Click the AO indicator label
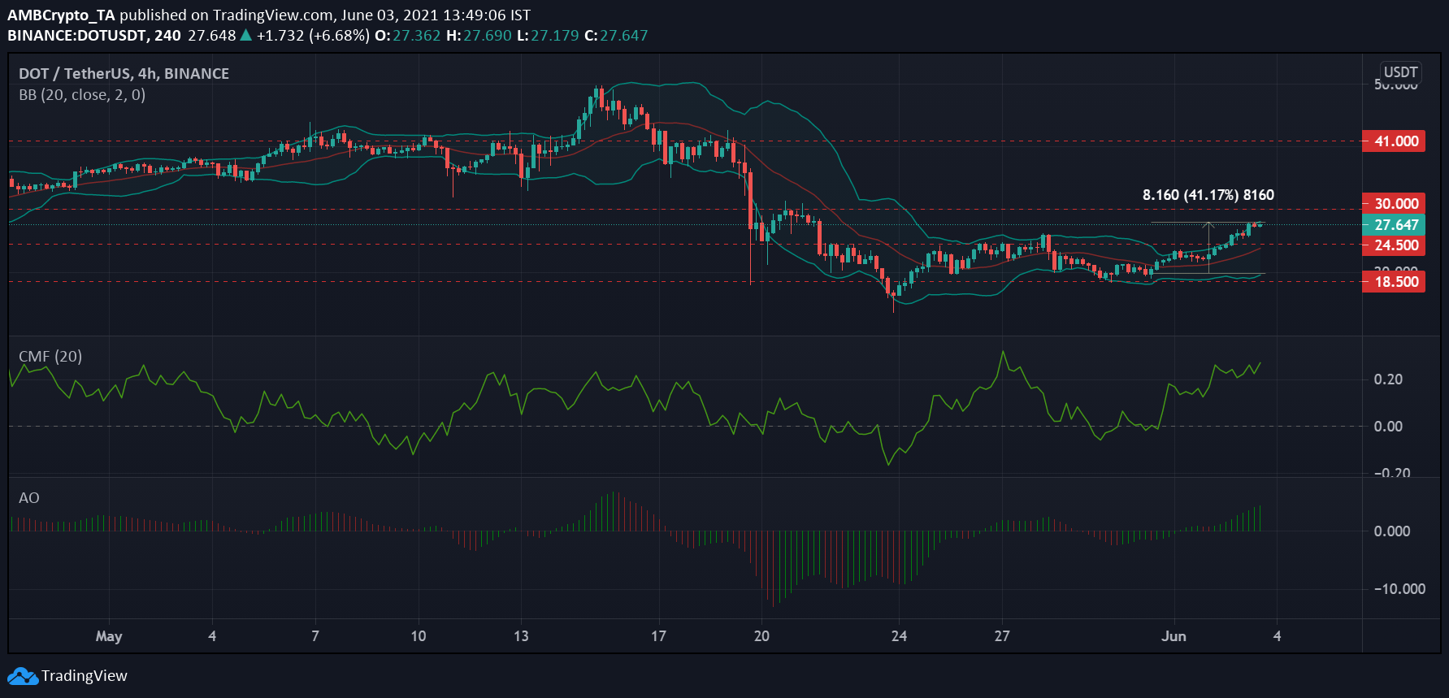Viewport: 1449px width, 698px height. point(29,498)
